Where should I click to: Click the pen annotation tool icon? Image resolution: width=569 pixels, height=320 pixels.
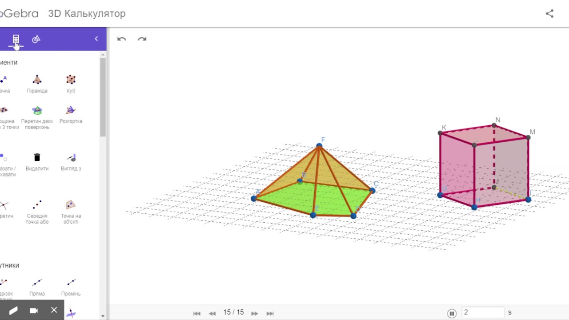(13, 310)
